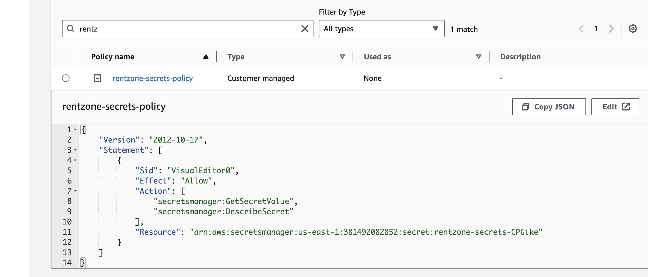Click the 'None' used-as cell
This screenshot has width=648, height=277.
tap(373, 78)
